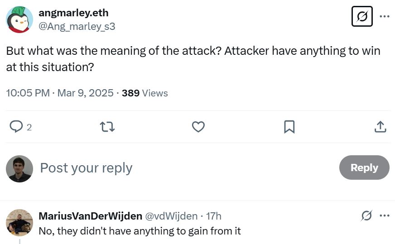Like the post with the heart icon
The height and width of the screenshot is (244, 395).
tap(198, 127)
